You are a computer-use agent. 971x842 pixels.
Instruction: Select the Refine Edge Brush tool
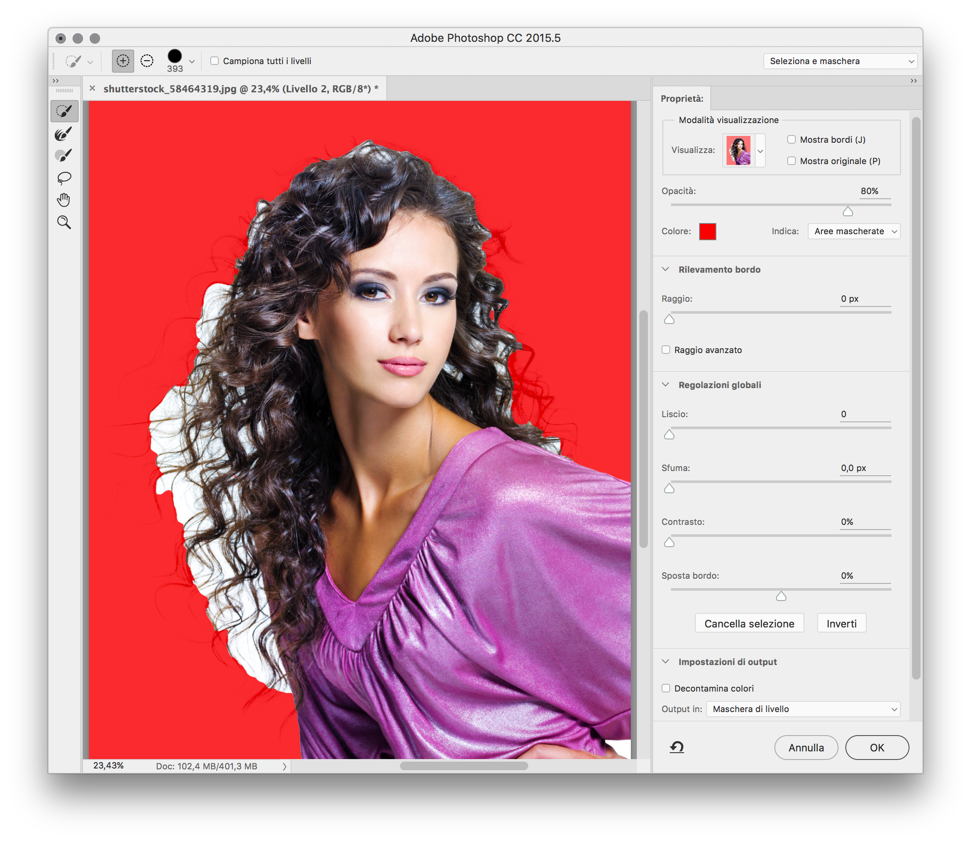(65, 134)
